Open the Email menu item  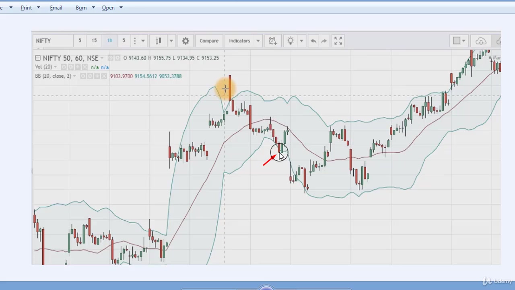click(x=56, y=8)
